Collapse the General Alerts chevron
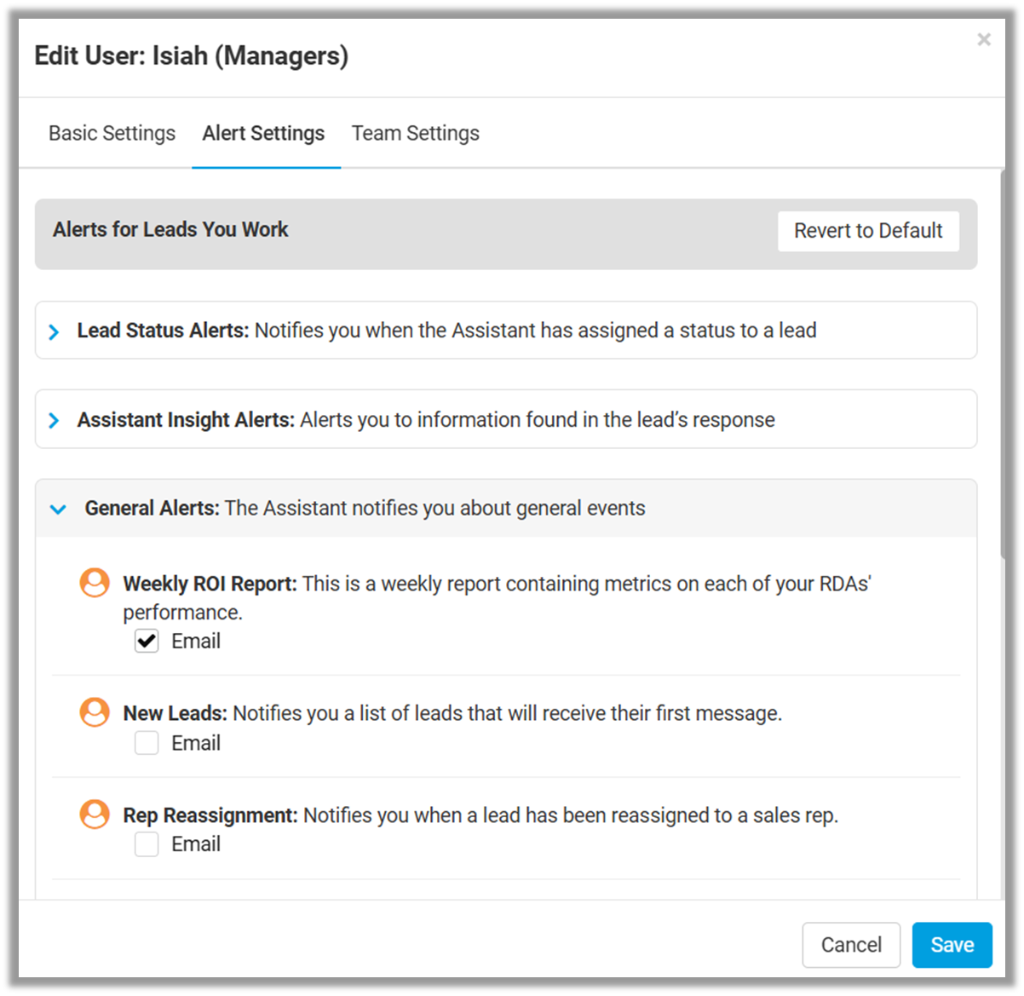Image resolution: width=1024 pixels, height=996 pixels. tap(58, 510)
